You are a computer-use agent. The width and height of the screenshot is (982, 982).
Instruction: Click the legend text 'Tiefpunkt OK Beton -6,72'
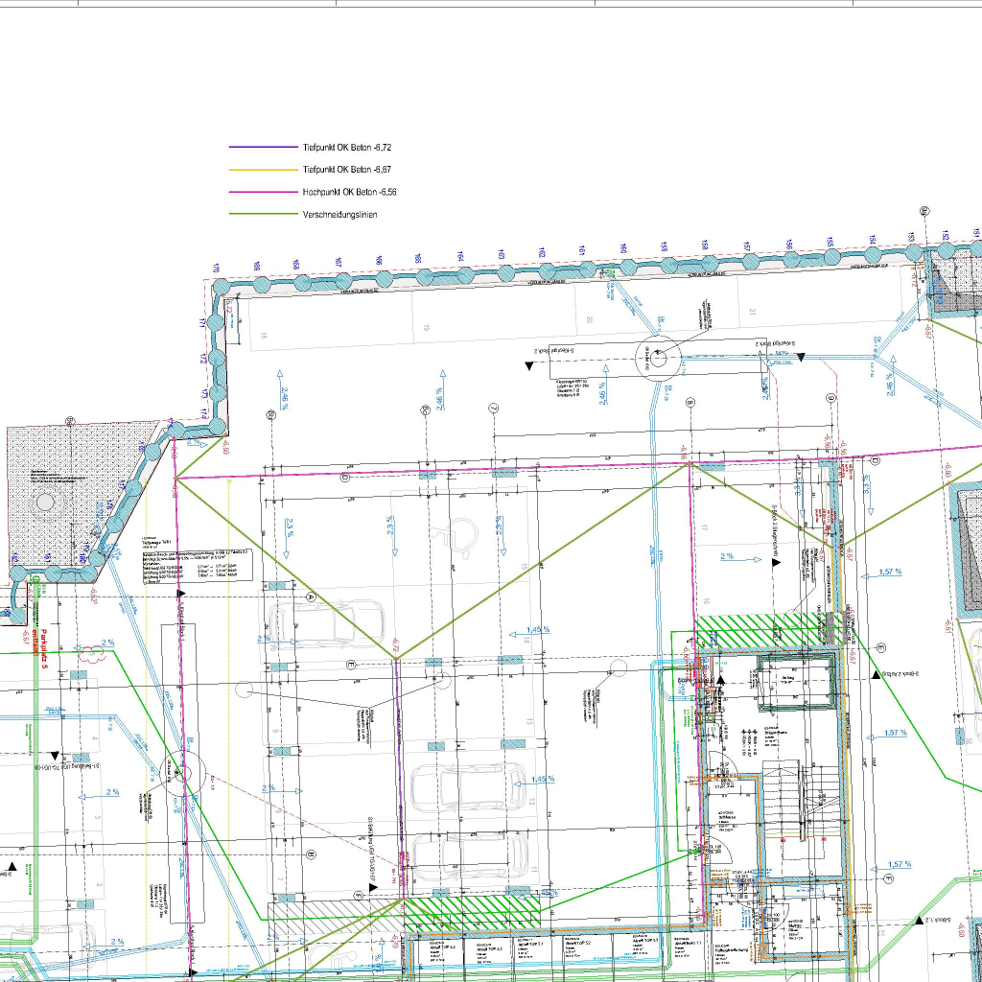coord(347,148)
